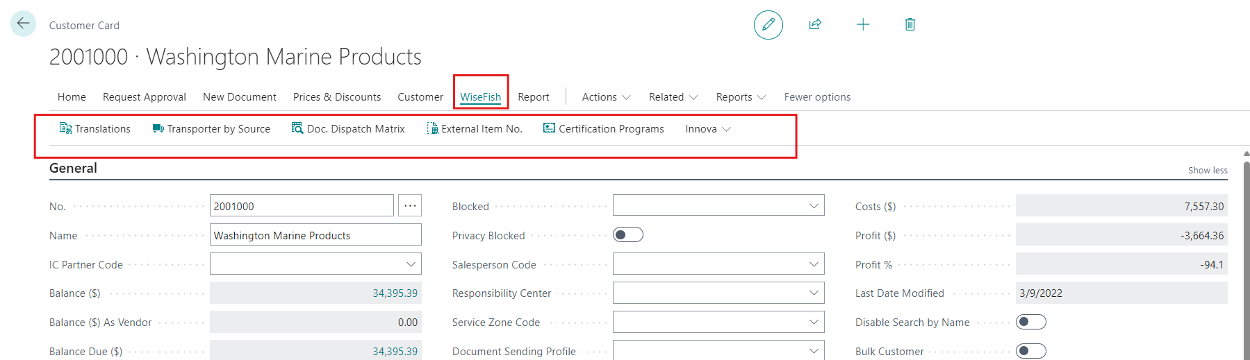Click the share icon
The width and height of the screenshot is (1250, 360).
(x=815, y=25)
